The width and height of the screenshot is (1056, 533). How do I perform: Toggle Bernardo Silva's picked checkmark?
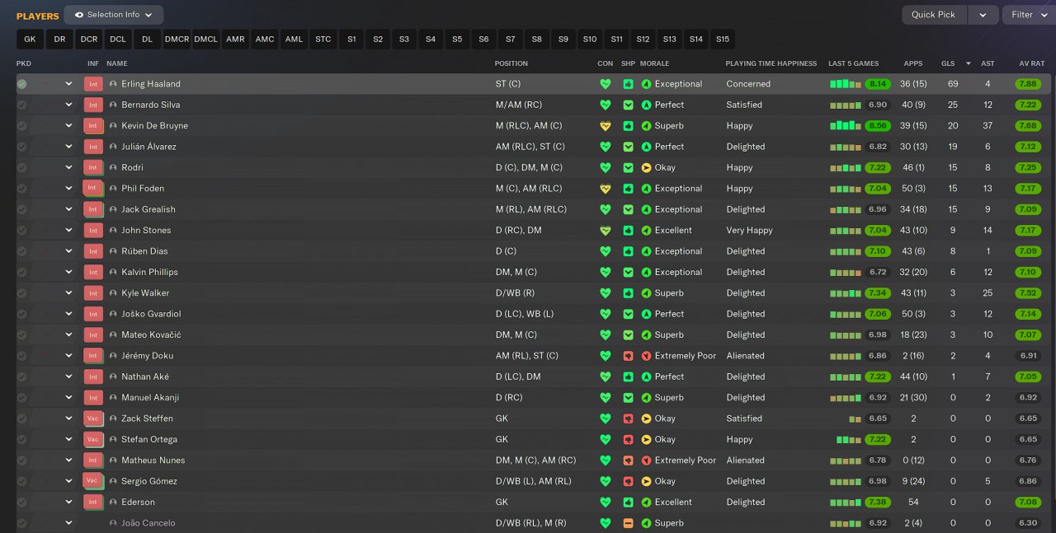click(22, 105)
